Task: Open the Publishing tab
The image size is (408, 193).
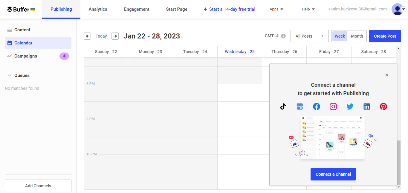Action: 61,9
